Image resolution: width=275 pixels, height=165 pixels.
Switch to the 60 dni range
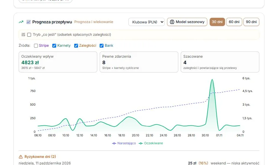(x=234, y=22)
